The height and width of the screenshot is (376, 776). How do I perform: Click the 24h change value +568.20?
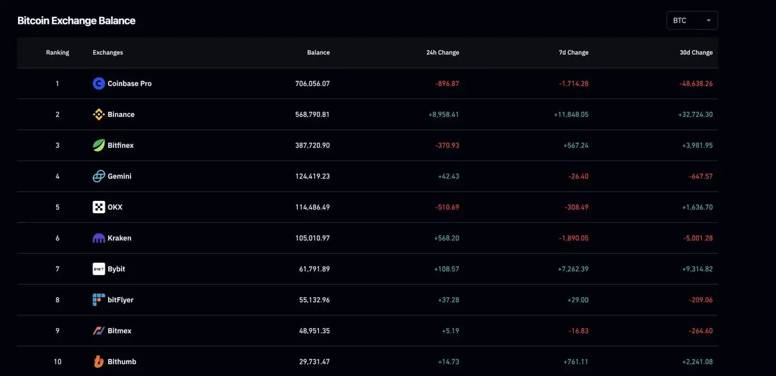click(447, 238)
